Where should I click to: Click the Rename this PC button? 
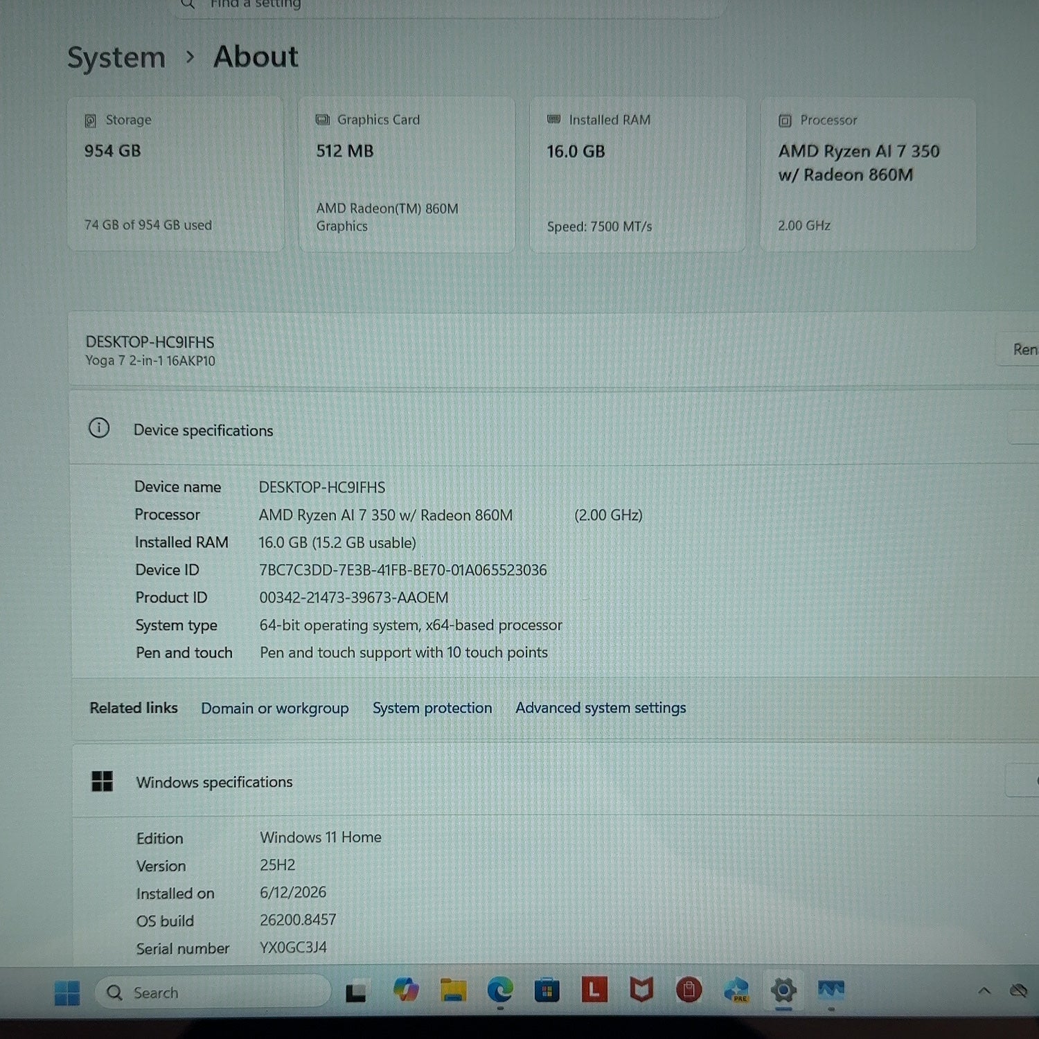(x=1018, y=349)
